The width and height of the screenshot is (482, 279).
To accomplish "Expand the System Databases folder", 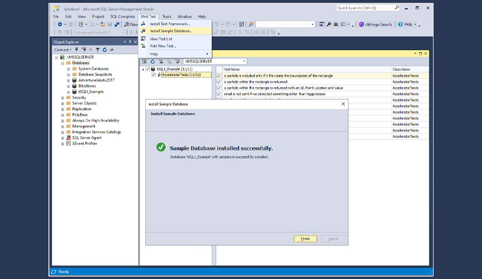I will coord(68,69).
